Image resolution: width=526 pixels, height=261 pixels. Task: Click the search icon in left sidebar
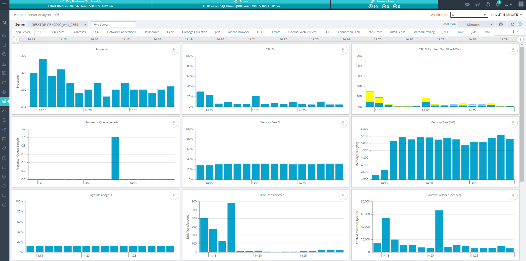[x=4, y=23]
